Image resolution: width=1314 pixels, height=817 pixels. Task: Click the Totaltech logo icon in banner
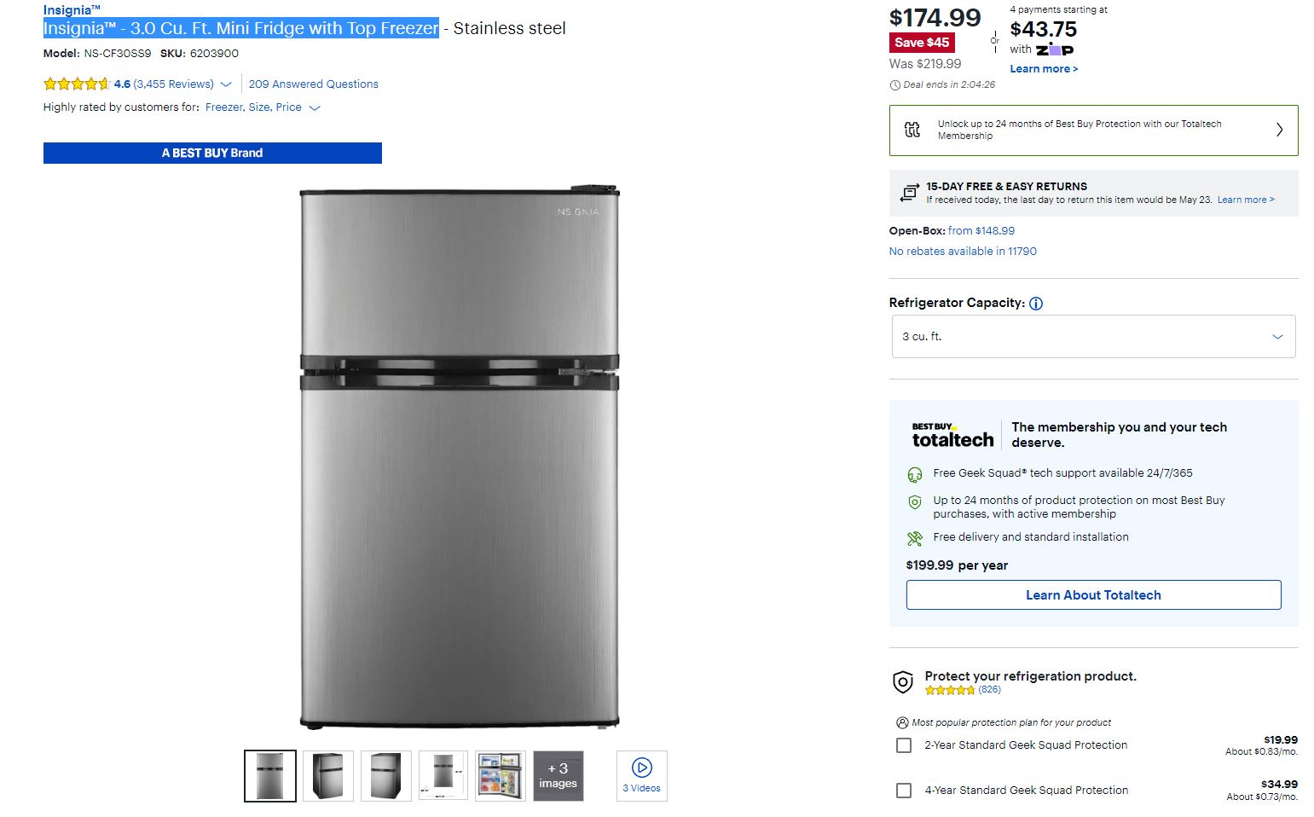[x=912, y=130]
